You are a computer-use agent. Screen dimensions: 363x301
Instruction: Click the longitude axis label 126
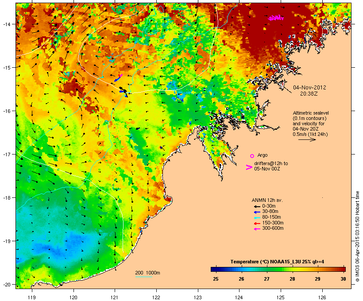tap(322, 297)
